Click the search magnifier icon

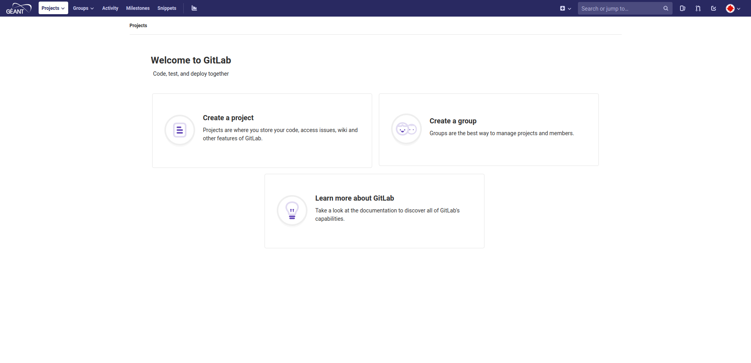[x=666, y=8]
